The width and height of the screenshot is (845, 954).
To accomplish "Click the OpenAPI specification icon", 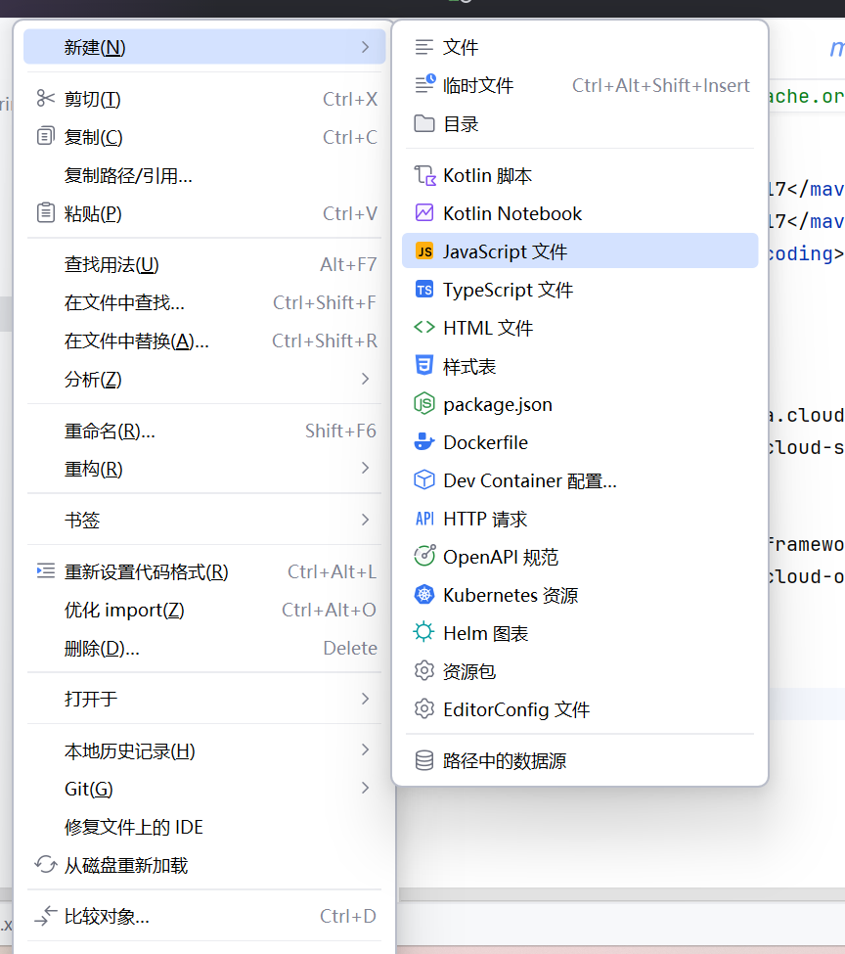I will 424,556.
